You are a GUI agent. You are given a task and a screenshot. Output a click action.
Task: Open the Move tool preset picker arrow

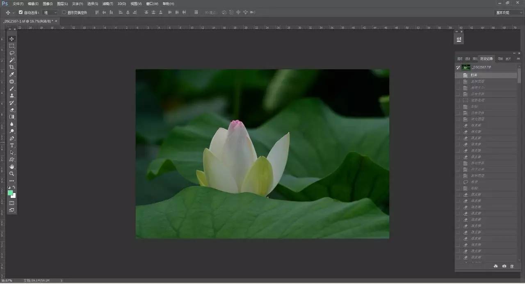(x=14, y=13)
